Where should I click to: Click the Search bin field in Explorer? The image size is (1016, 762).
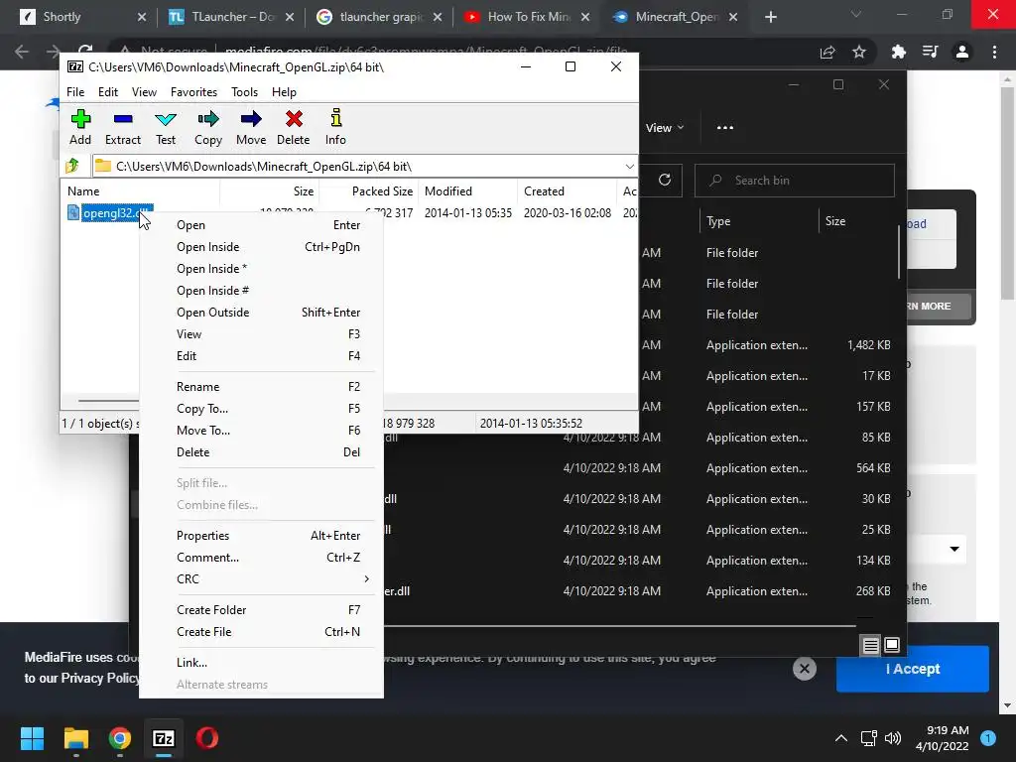click(795, 181)
